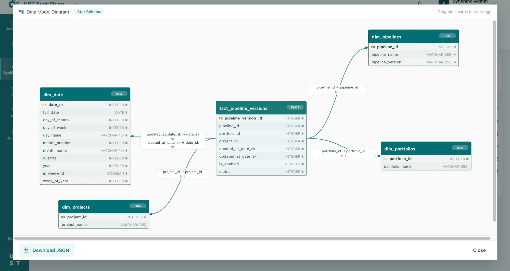Viewport: 510px width, 271px height.
Task: Select the quarter row in dim_date
Action: point(85,158)
